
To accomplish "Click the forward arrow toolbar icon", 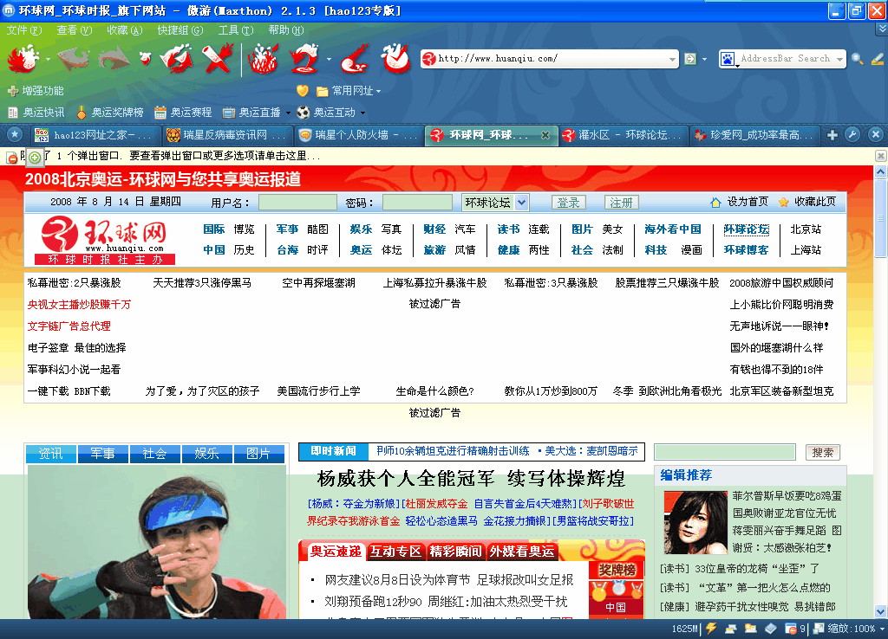I will (114, 58).
